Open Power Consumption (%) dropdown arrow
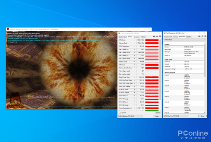 pyautogui.click(x=135, y=108)
